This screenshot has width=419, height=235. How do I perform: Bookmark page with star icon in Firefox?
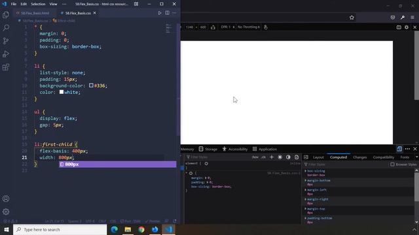pos(352,18)
